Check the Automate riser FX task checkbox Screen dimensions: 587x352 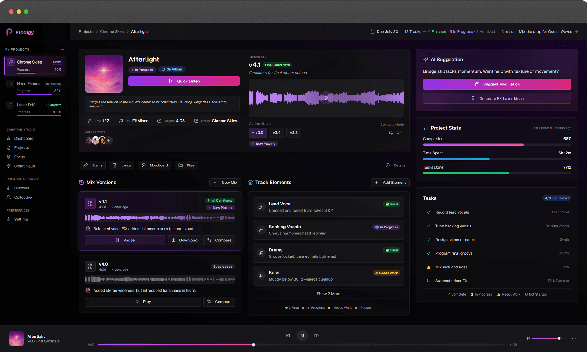[x=429, y=281]
